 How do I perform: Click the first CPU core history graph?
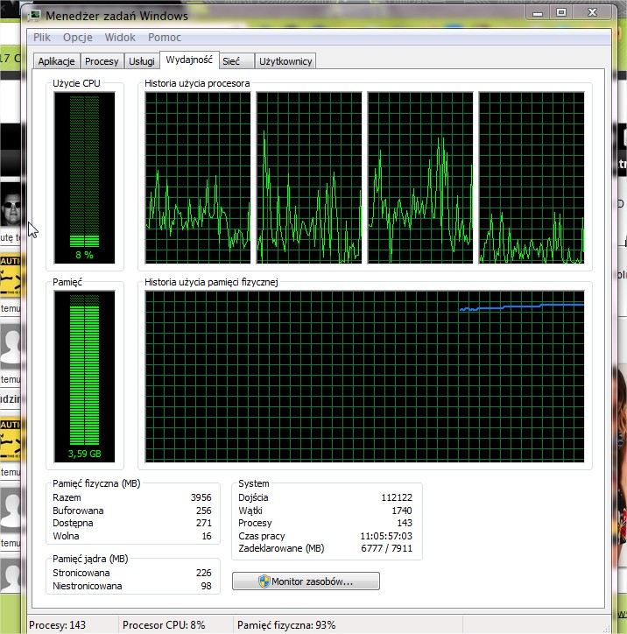click(x=198, y=178)
